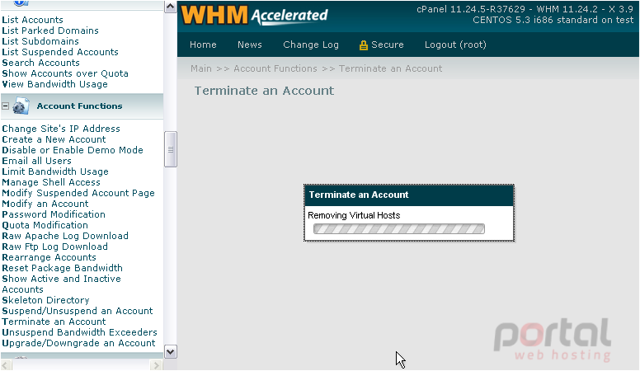Viewport: 640px width, 371px height.
Task: Click the sidebar scroll down arrow
Action: [170, 352]
